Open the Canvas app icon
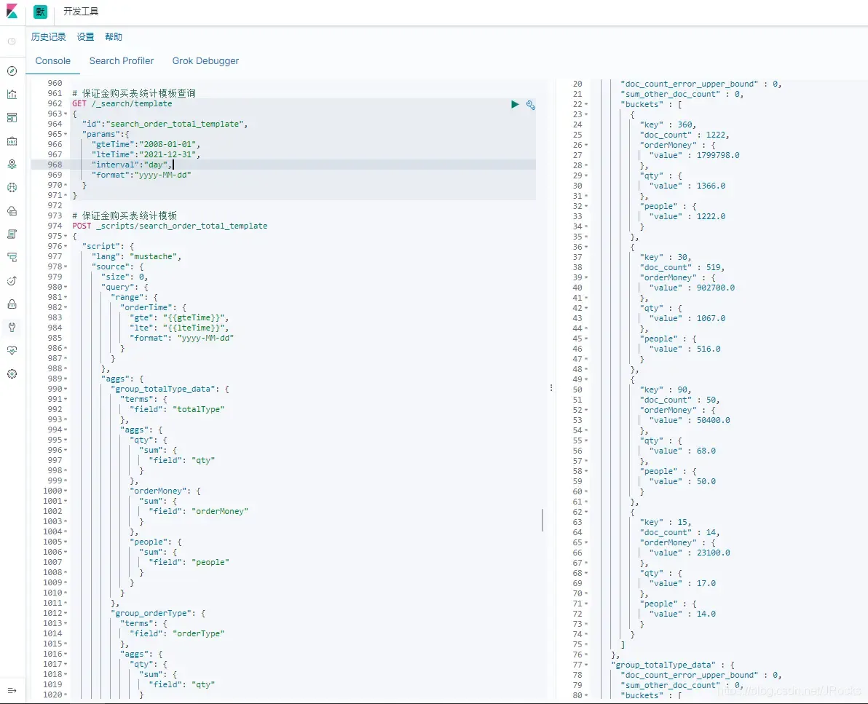This screenshot has height=704, width=868. tap(12, 141)
